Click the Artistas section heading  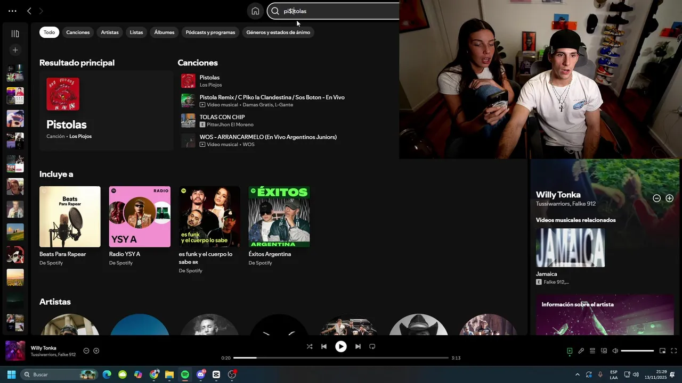pyautogui.click(x=55, y=302)
